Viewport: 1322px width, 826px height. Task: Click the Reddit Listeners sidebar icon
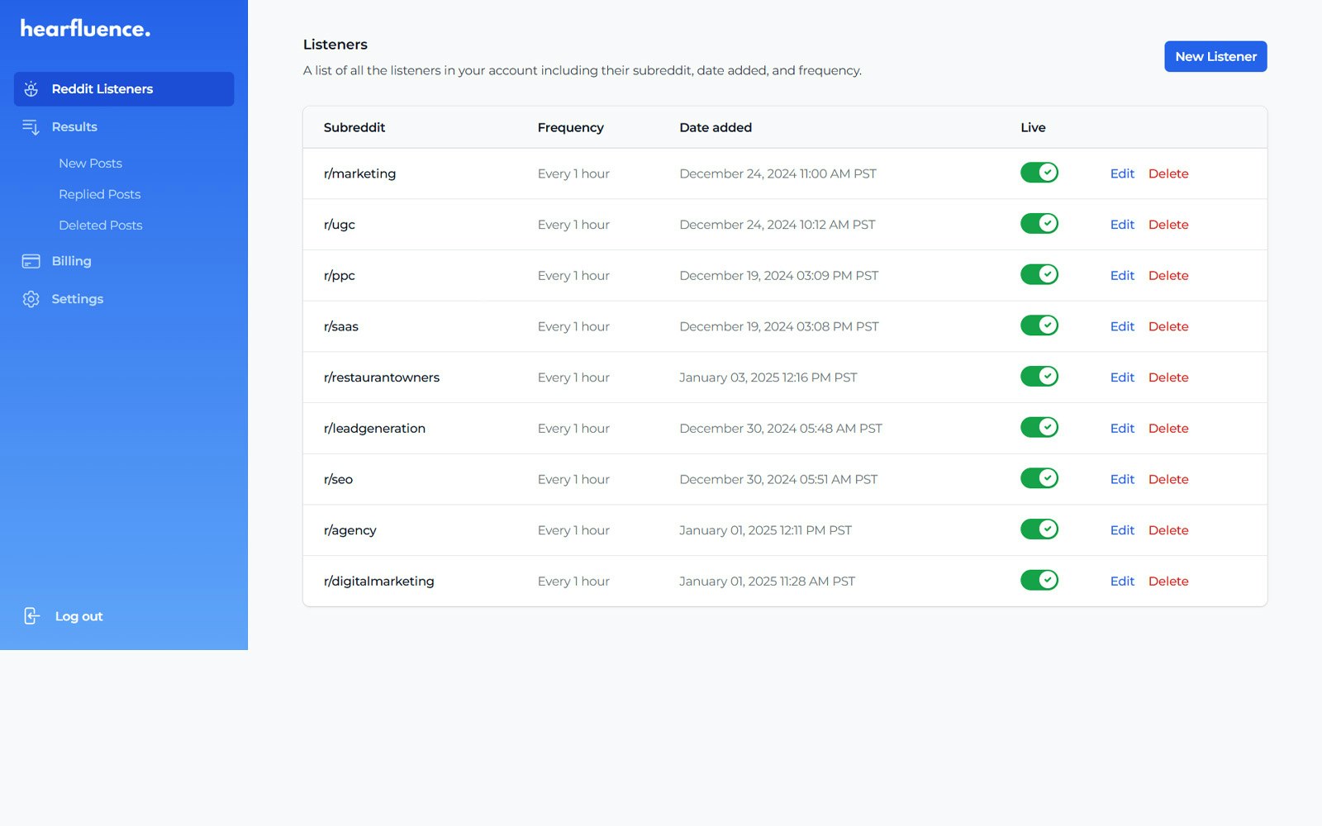pos(31,89)
